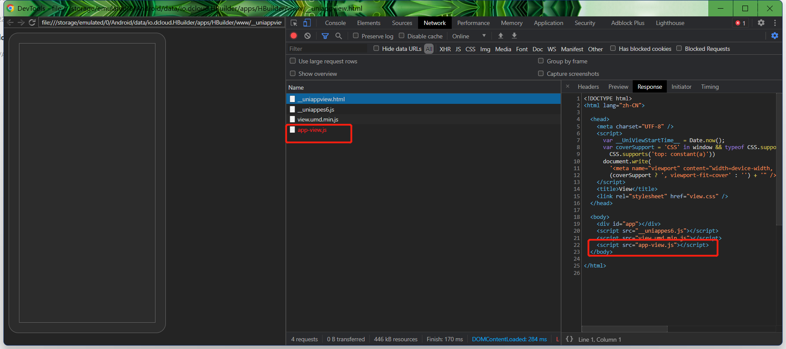Clear the network log
The image size is (786, 349).
307,36
